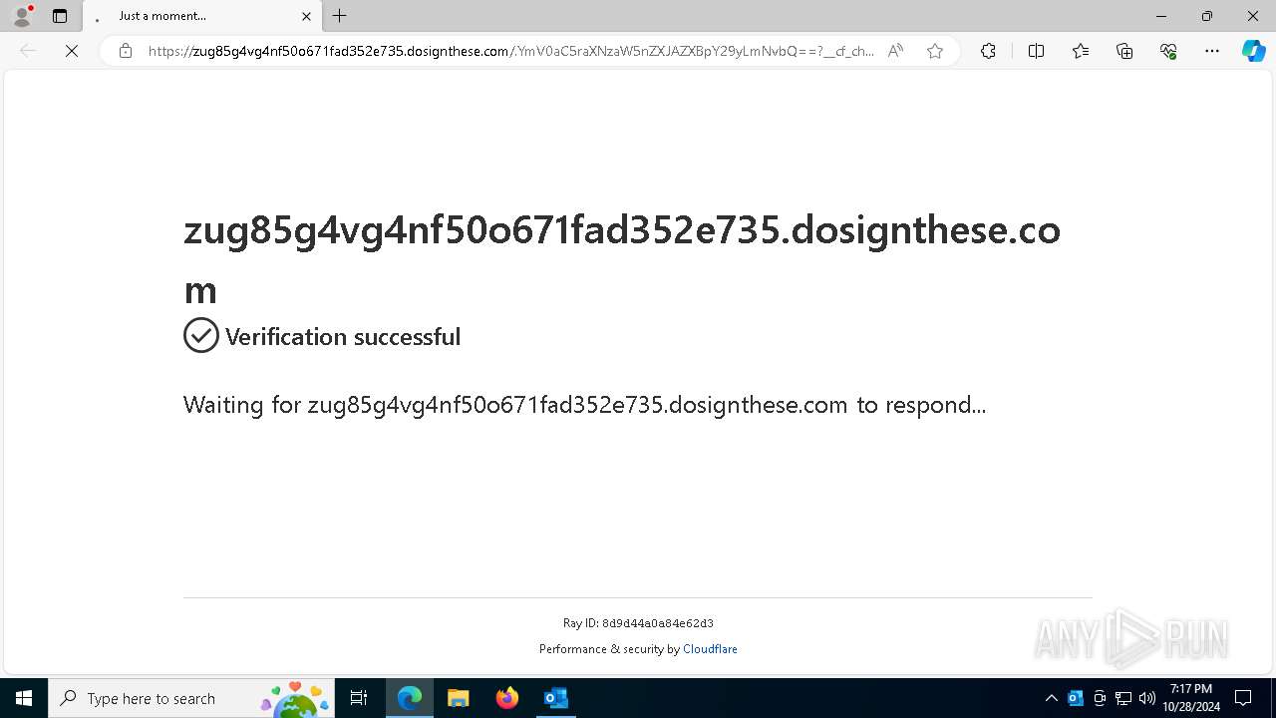Open the Extensions puzzle icon
The height and width of the screenshot is (718, 1276).
point(988,51)
